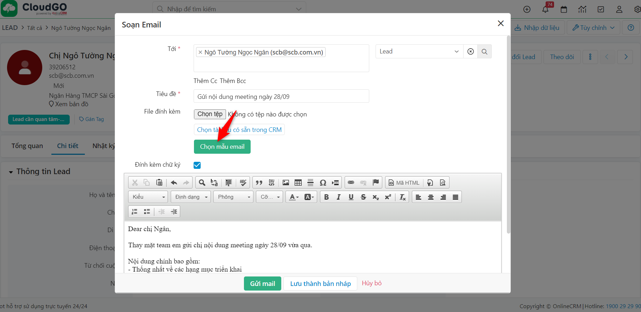Click Thêm Cc
The height and width of the screenshot is (312, 641).
click(206, 81)
